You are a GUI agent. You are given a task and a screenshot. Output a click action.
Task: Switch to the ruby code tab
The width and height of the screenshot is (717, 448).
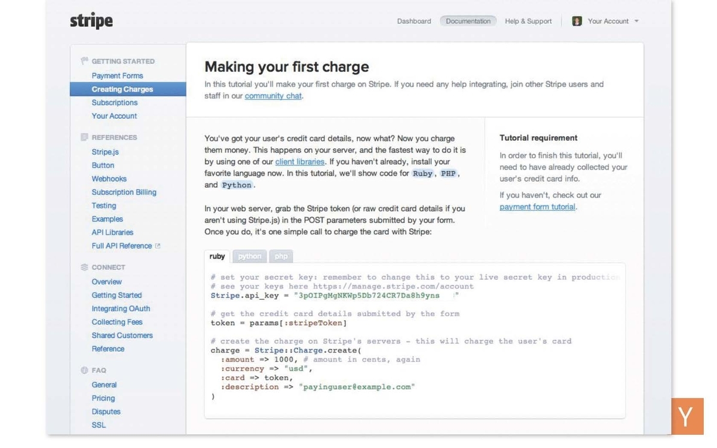(x=217, y=256)
